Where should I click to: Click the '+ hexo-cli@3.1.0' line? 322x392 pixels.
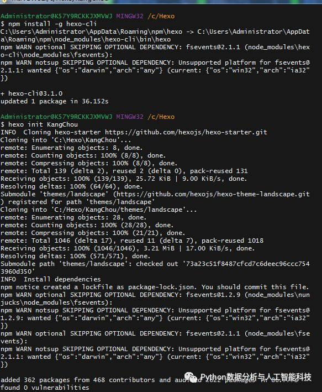click(x=31, y=93)
